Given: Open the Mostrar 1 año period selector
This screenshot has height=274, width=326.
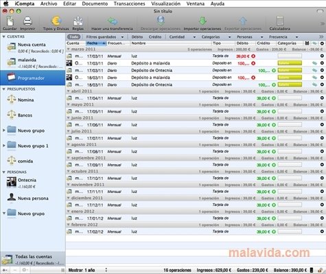Looking at the screenshot, I should (x=87, y=270).
